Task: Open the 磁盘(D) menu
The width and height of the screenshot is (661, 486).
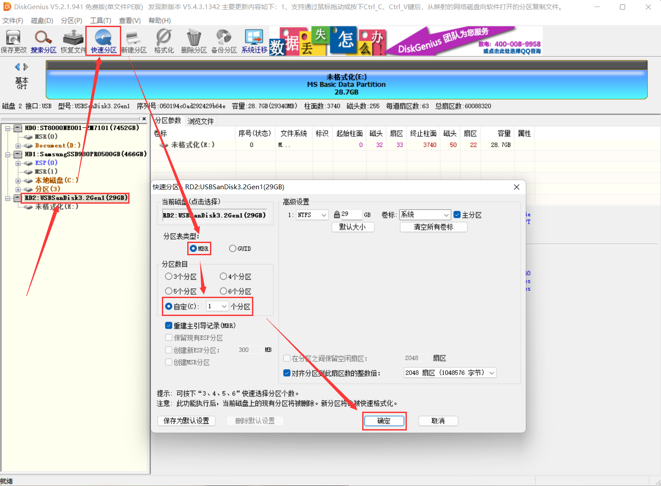Action: pyautogui.click(x=42, y=20)
